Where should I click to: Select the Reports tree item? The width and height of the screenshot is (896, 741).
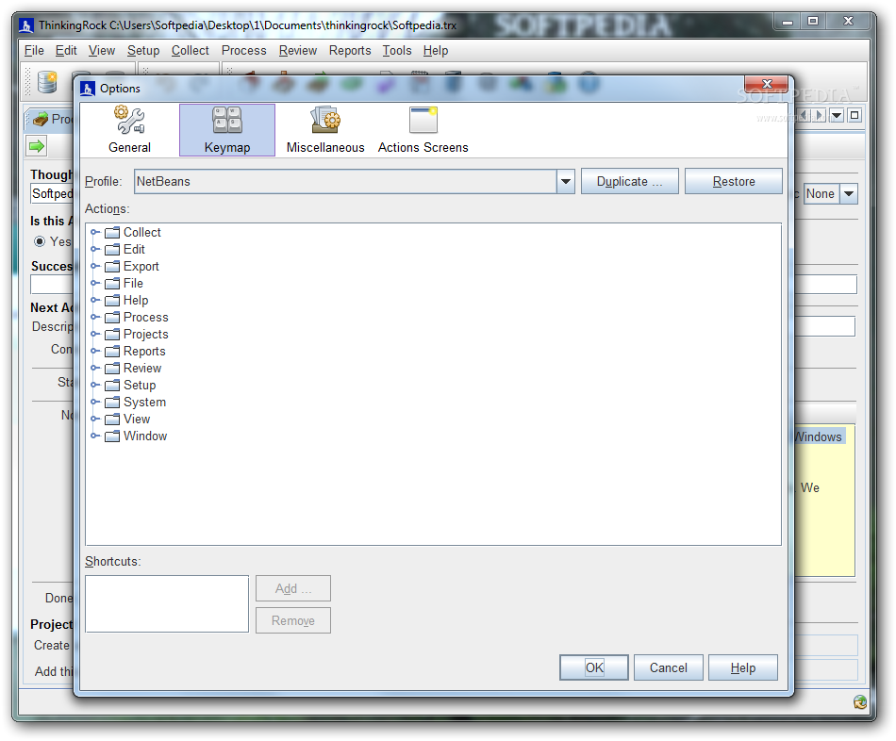(x=144, y=352)
